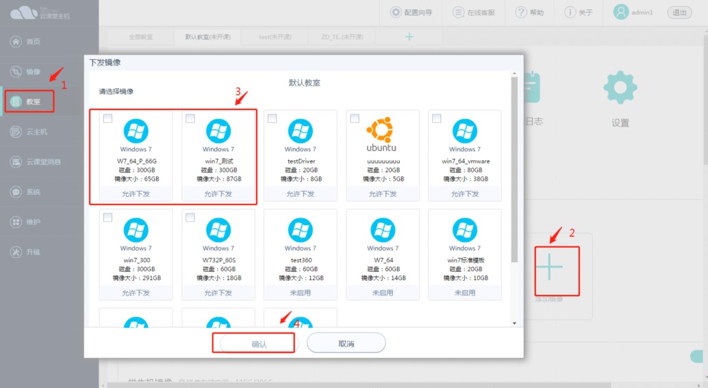Click the Windows 7 icon of W7_64
708x388 pixels.
tap(383, 230)
